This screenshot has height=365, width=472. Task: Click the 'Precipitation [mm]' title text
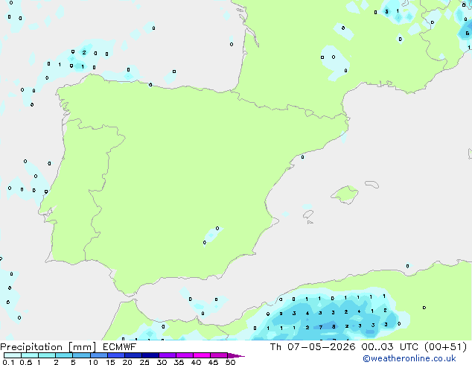48,347
